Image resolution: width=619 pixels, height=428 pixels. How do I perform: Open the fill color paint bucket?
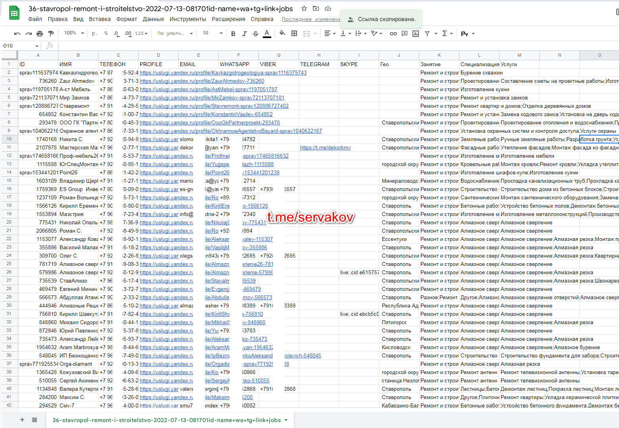click(282, 33)
